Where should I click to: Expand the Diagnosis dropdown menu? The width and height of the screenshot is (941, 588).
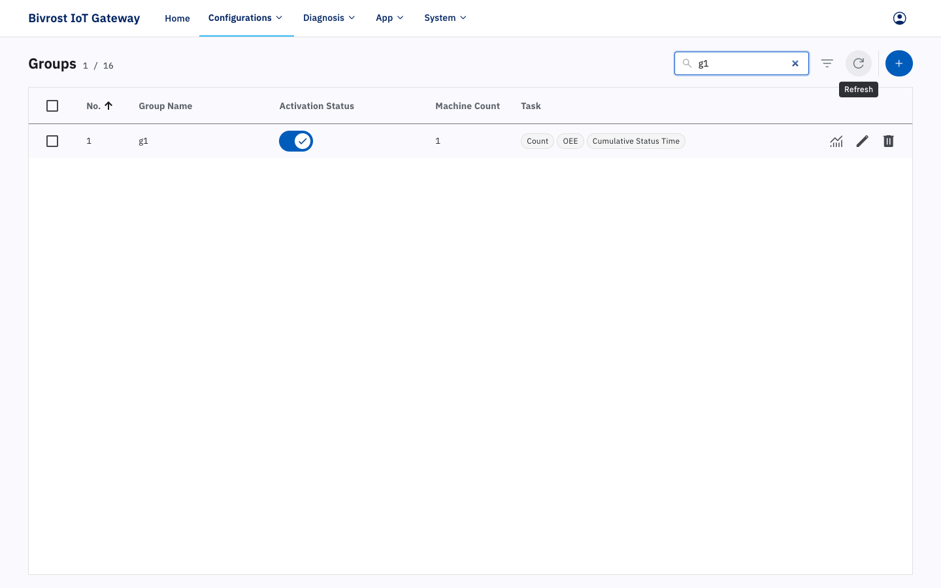point(329,18)
